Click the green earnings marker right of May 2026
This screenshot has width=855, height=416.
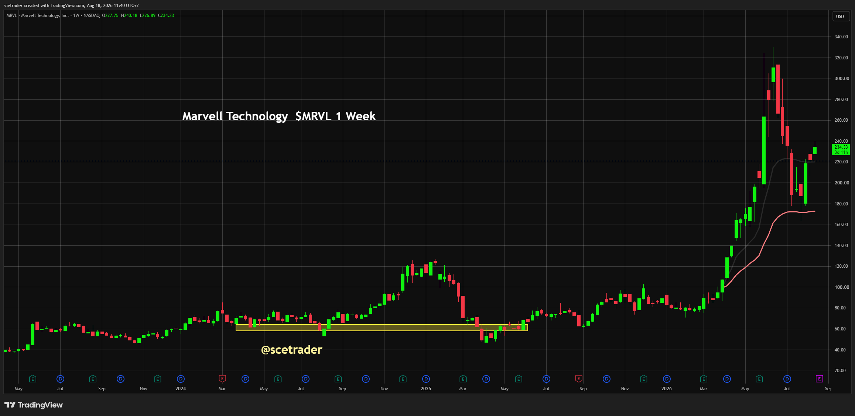click(759, 379)
